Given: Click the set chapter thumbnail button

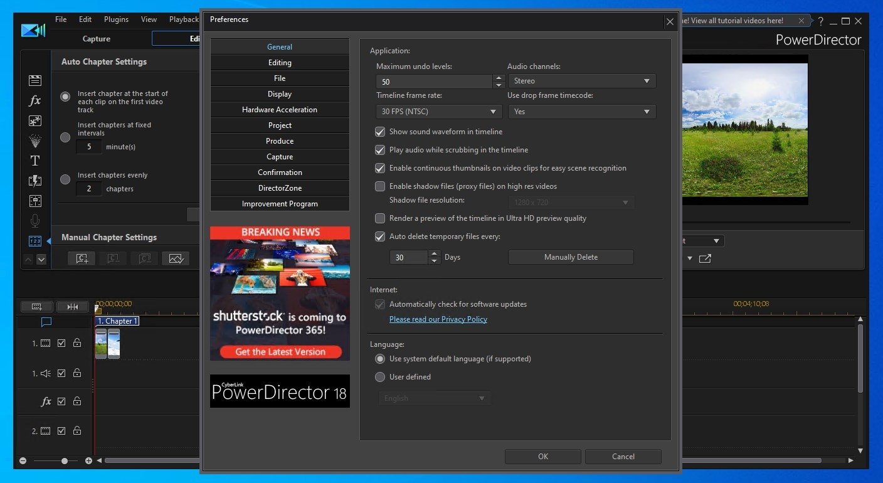Looking at the screenshot, I should [176, 258].
